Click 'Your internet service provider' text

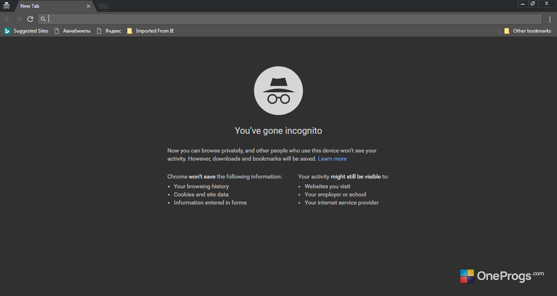tap(342, 202)
